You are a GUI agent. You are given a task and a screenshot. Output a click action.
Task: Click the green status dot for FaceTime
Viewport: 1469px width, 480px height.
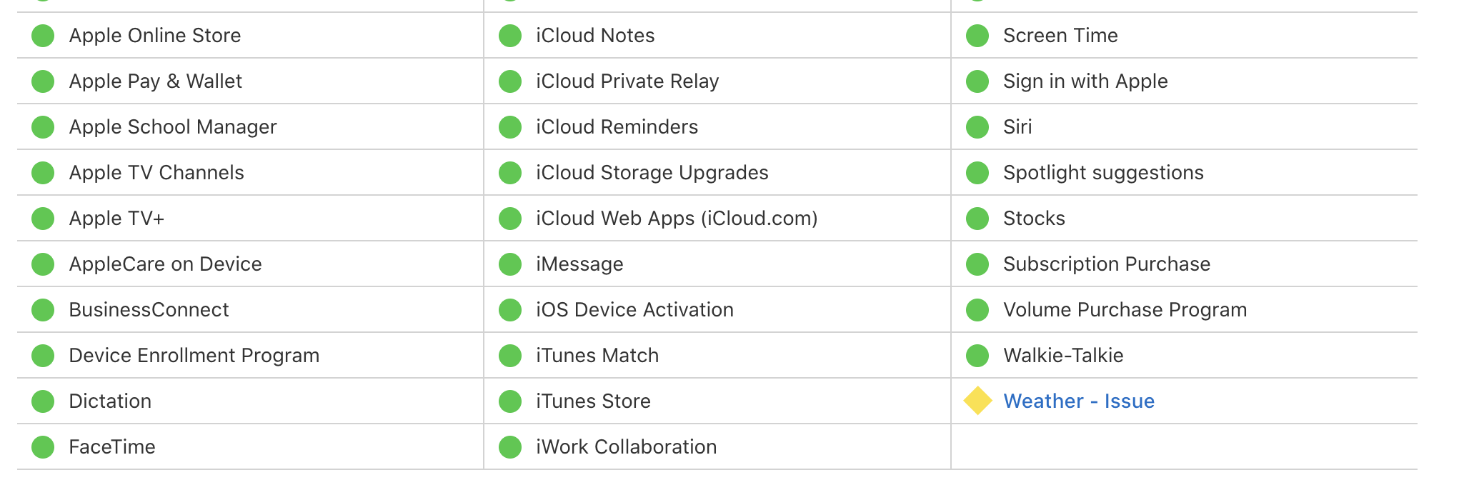tap(43, 447)
